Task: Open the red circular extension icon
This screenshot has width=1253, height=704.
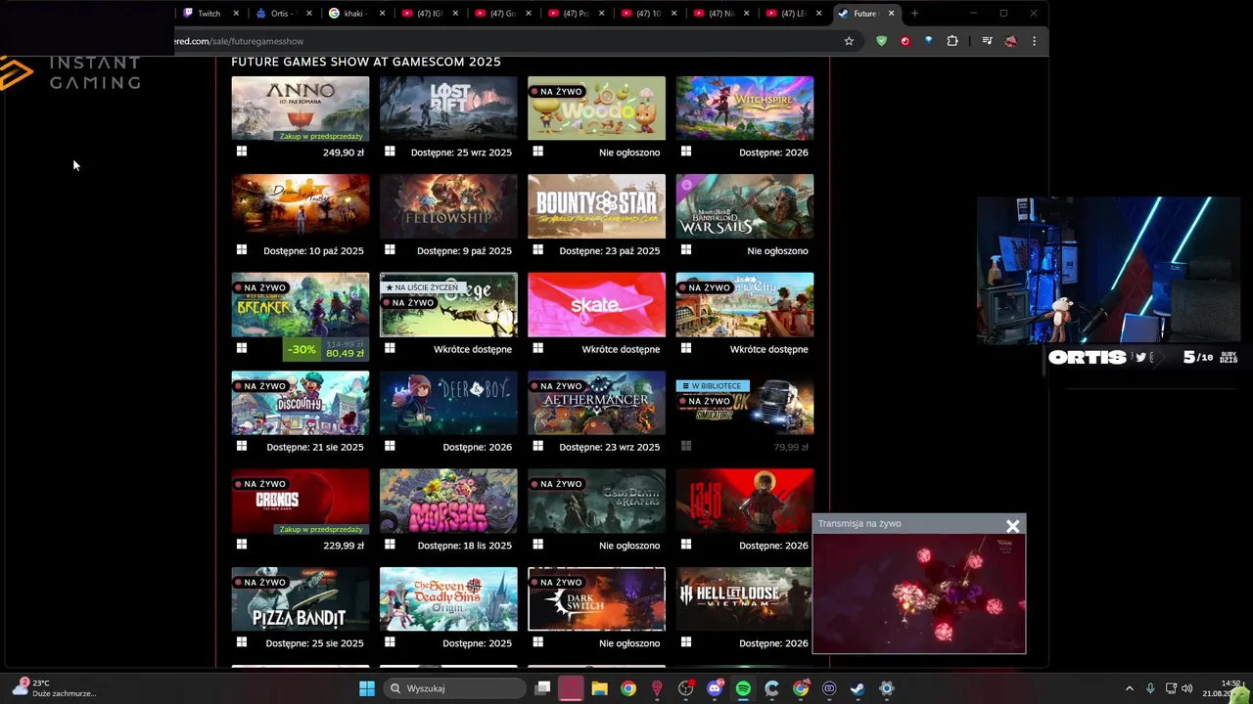Action: pyautogui.click(x=905, y=41)
